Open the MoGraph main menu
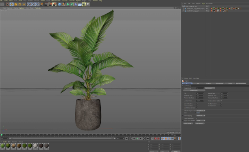 (x=64, y=1)
